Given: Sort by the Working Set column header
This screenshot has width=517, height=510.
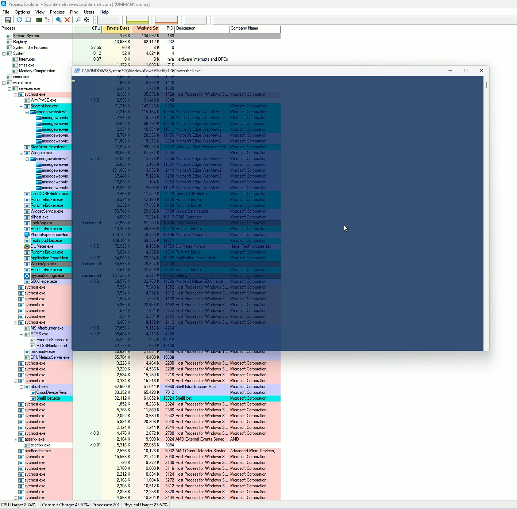Looking at the screenshot, I should [x=146, y=28].
